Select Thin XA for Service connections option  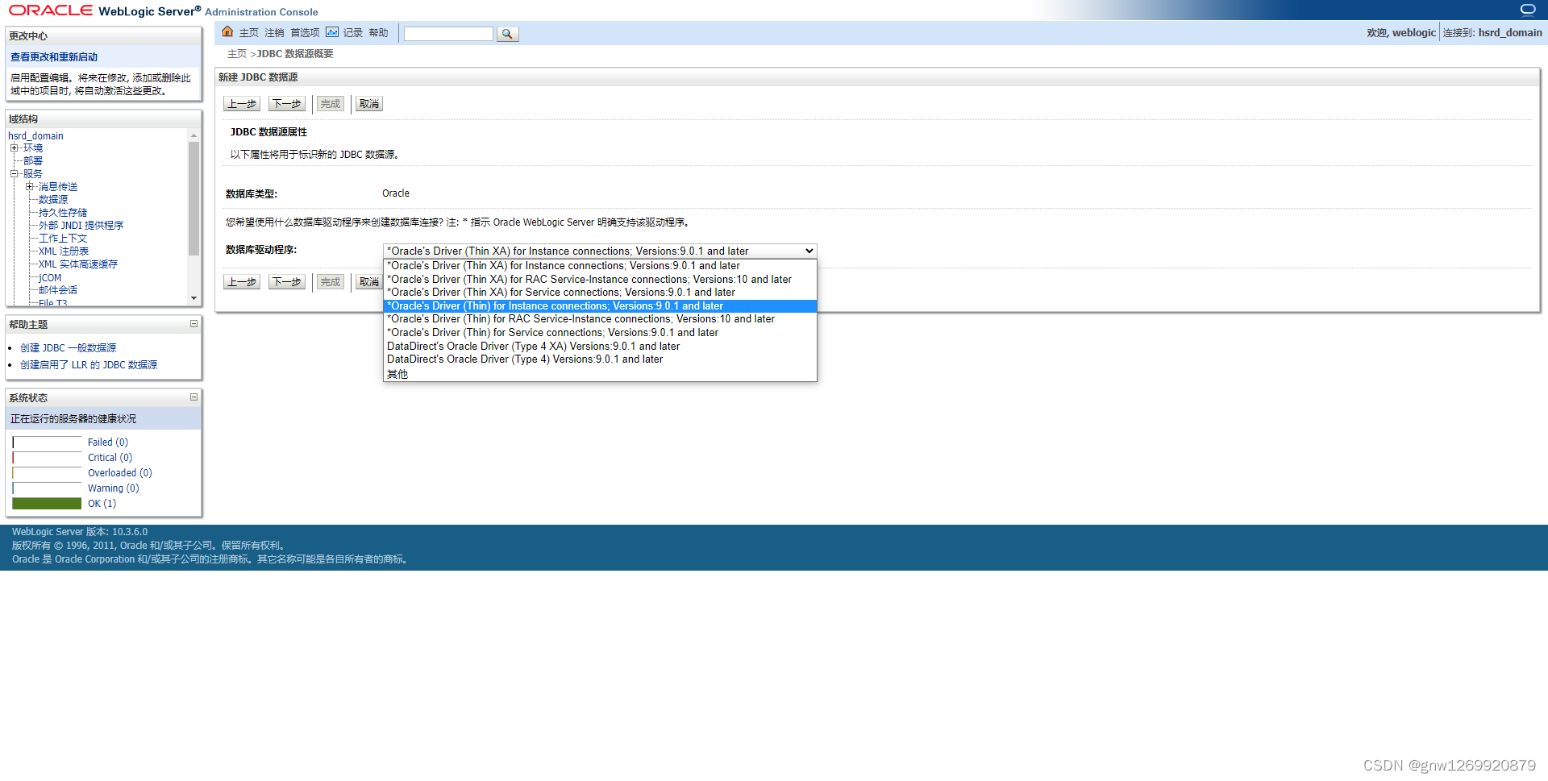point(600,293)
